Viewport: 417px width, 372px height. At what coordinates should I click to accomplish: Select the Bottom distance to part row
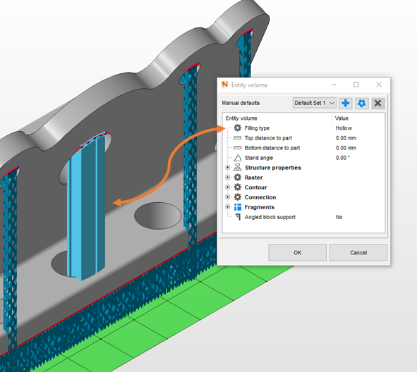303,148
